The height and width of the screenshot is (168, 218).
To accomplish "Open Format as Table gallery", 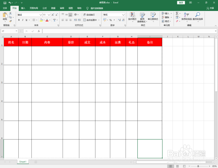I will coord(142,17).
